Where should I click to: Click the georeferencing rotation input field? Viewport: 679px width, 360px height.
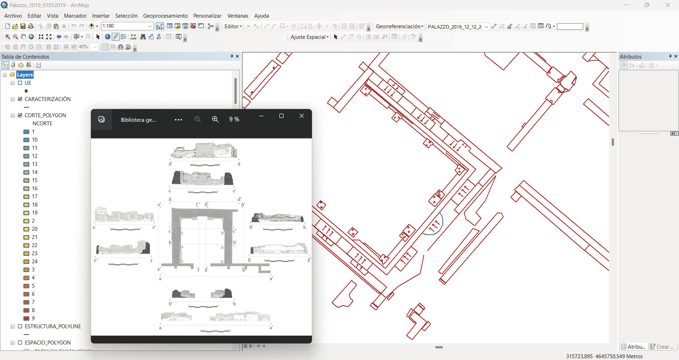[x=570, y=26]
